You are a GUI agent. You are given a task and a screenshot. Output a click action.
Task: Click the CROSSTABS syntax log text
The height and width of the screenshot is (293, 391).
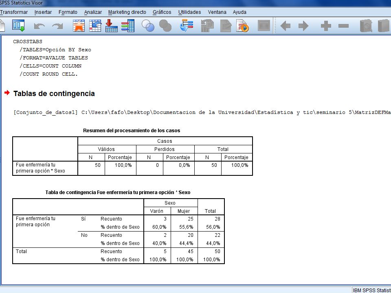(x=28, y=42)
